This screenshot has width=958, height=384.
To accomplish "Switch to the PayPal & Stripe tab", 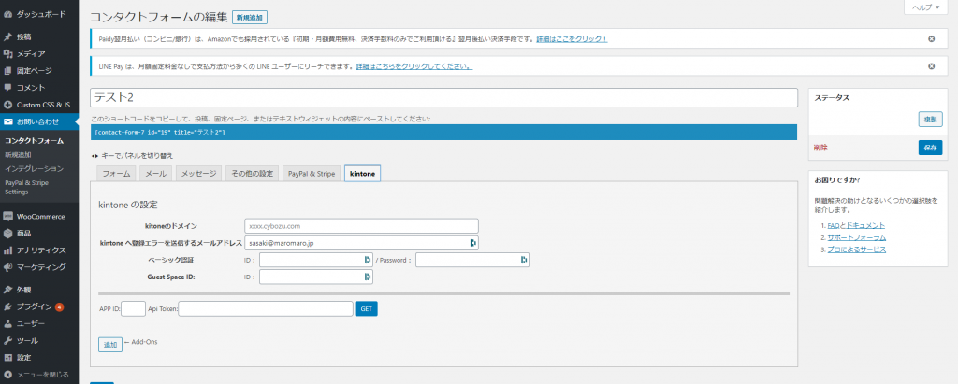I will (312, 174).
